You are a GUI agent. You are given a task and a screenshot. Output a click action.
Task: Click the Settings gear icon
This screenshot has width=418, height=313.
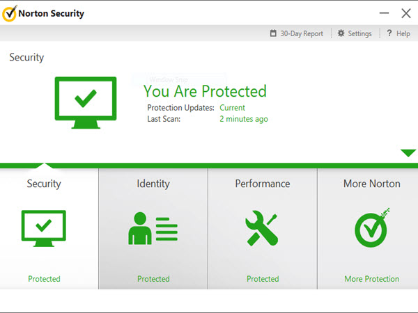[341, 33]
